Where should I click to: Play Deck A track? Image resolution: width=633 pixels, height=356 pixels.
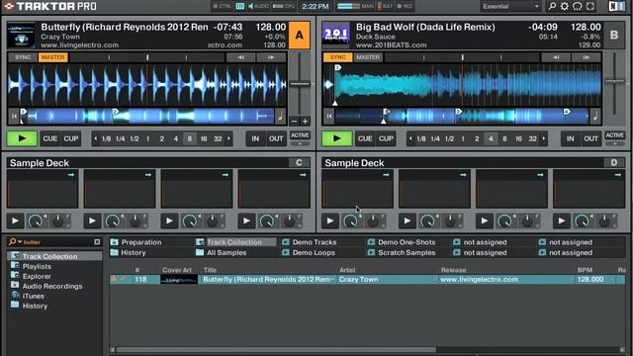(x=22, y=138)
